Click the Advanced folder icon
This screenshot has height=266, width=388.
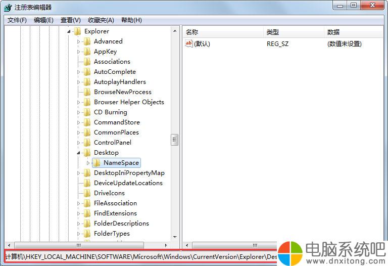click(x=87, y=41)
